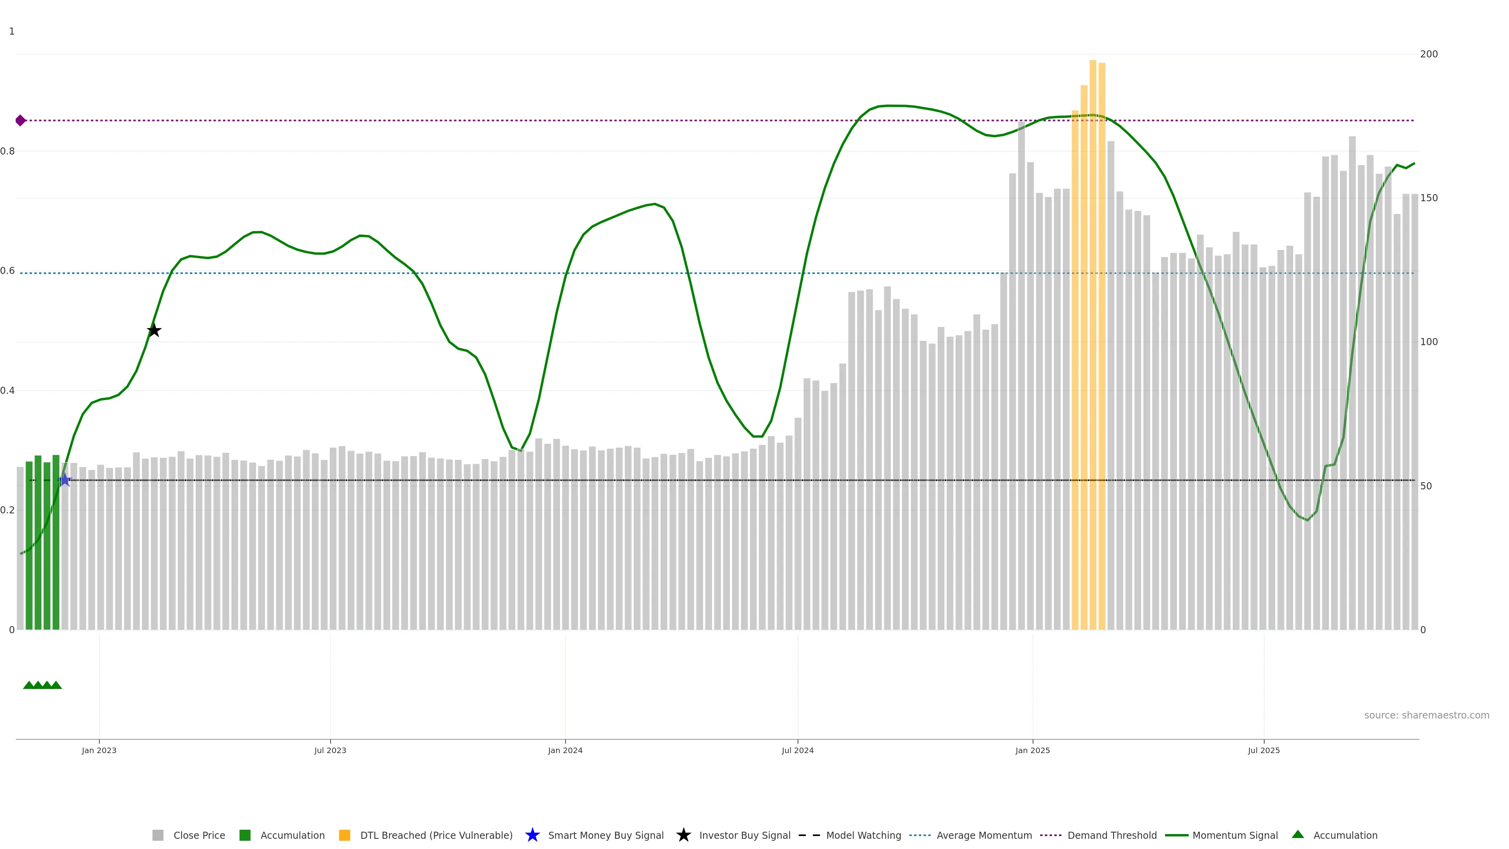This screenshot has width=1509, height=849.
Task: Click the blue Smart Money Buy Signal star on chart
Action: 64,480
